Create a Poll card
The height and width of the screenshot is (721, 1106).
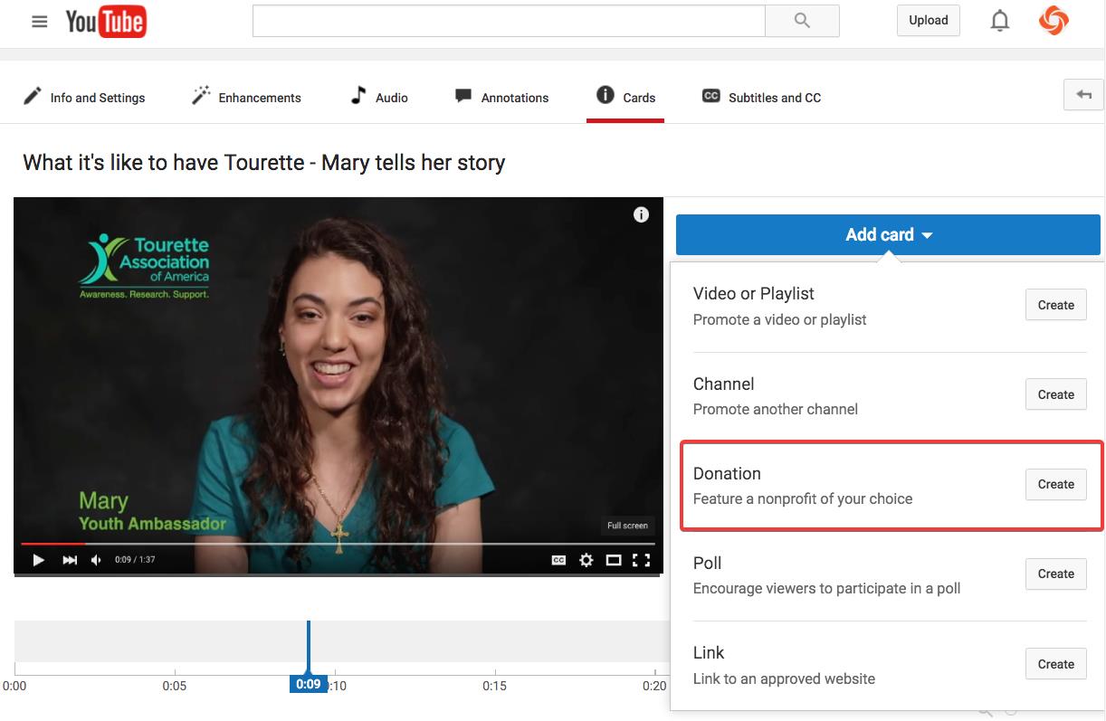point(1055,574)
